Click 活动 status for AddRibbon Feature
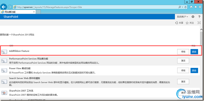The width and height of the screenshot is (204, 101). pos(194,52)
